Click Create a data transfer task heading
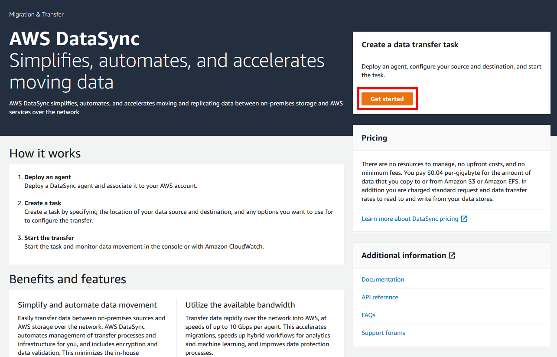The width and height of the screenshot is (557, 357). tap(410, 45)
